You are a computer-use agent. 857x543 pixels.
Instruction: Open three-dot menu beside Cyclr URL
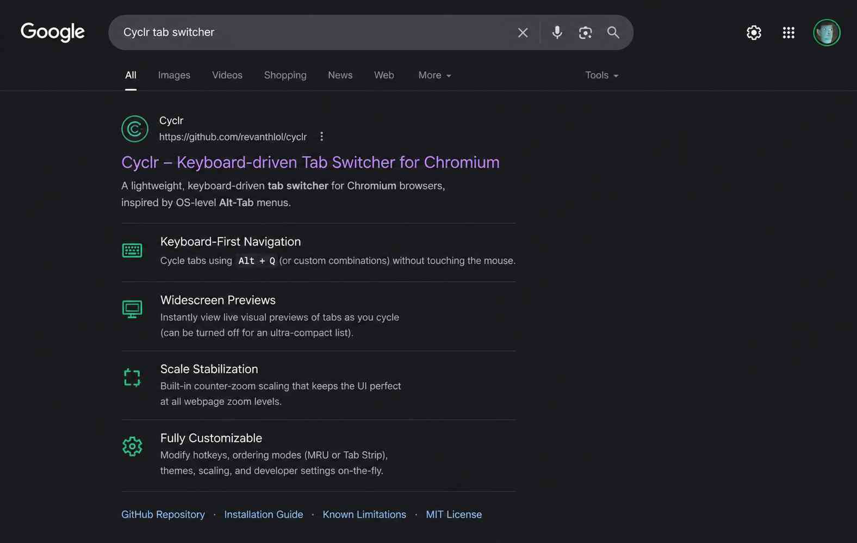321,137
